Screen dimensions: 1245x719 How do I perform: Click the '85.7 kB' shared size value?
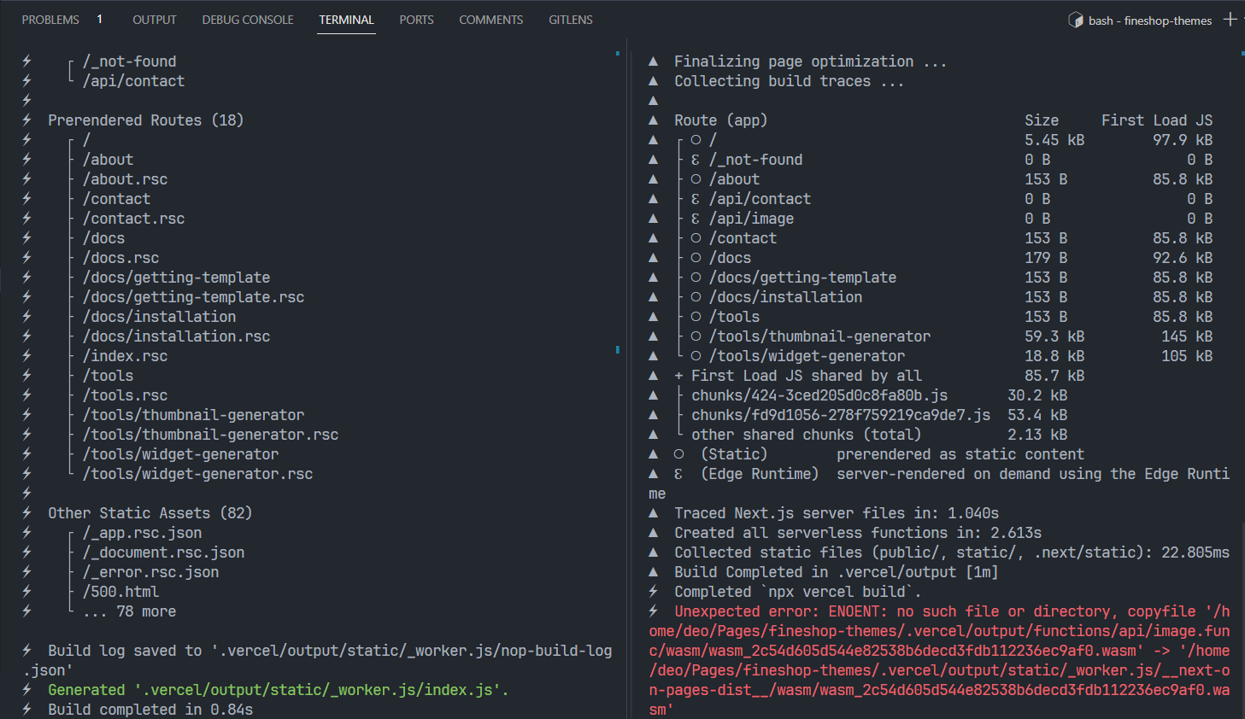coord(1054,376)
